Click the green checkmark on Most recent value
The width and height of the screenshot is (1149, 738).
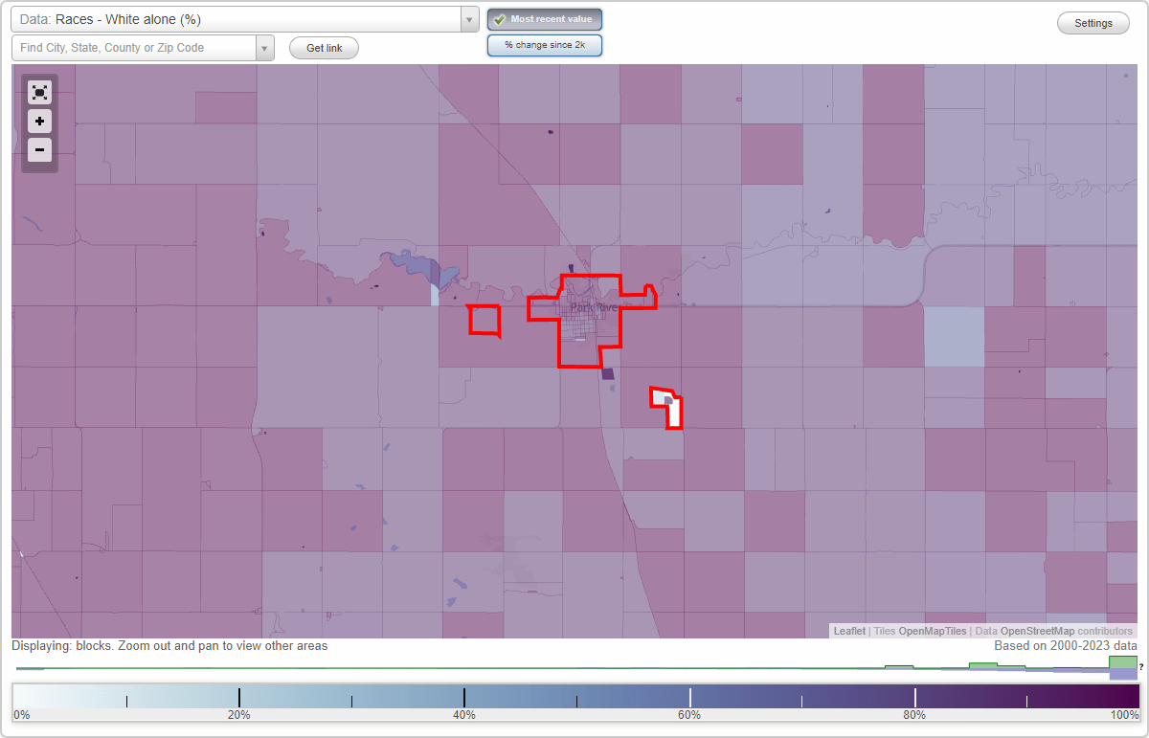pos(500,18)
